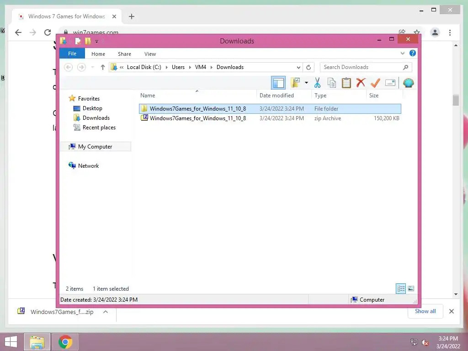The width and height of the screenshot is (468, 351).
Task: Toggle the navigation pane layout button
Action: (278, 83)
